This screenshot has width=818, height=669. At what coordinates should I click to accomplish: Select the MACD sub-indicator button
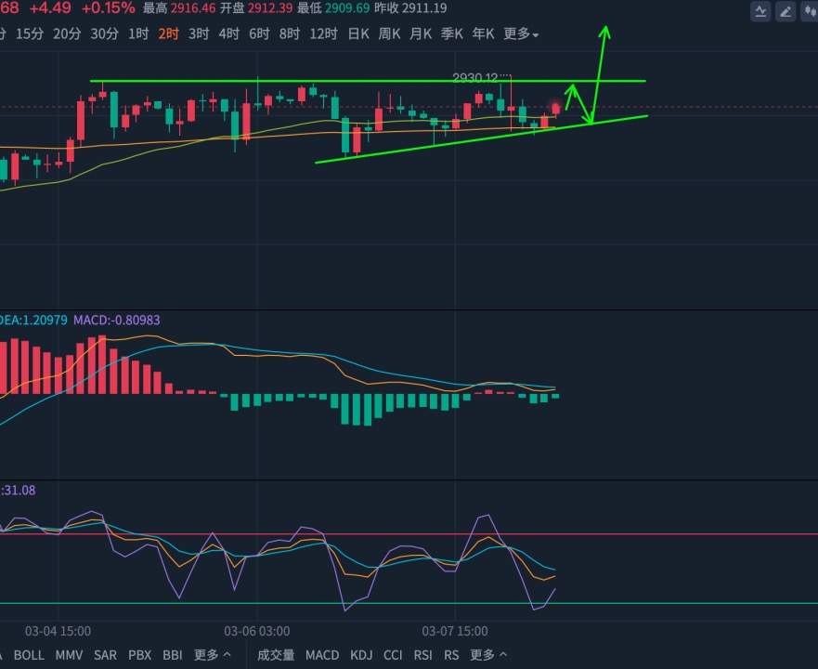[322, 655]
